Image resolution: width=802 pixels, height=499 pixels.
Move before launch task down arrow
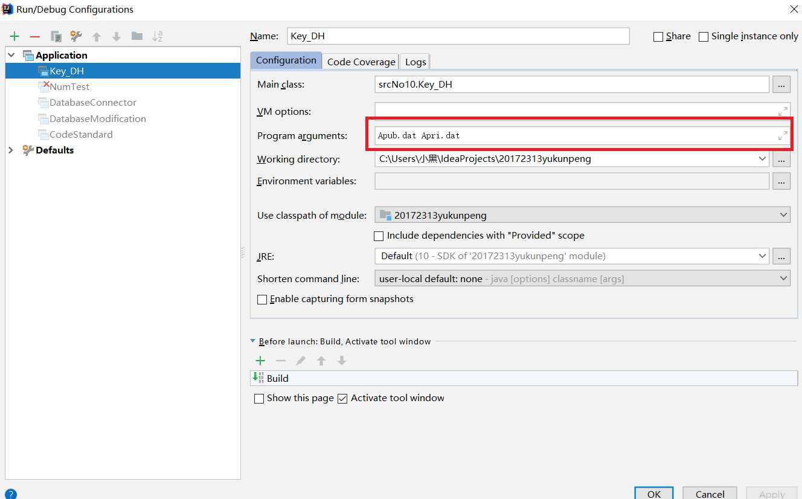pyautogui.click(x=342, y=361)
